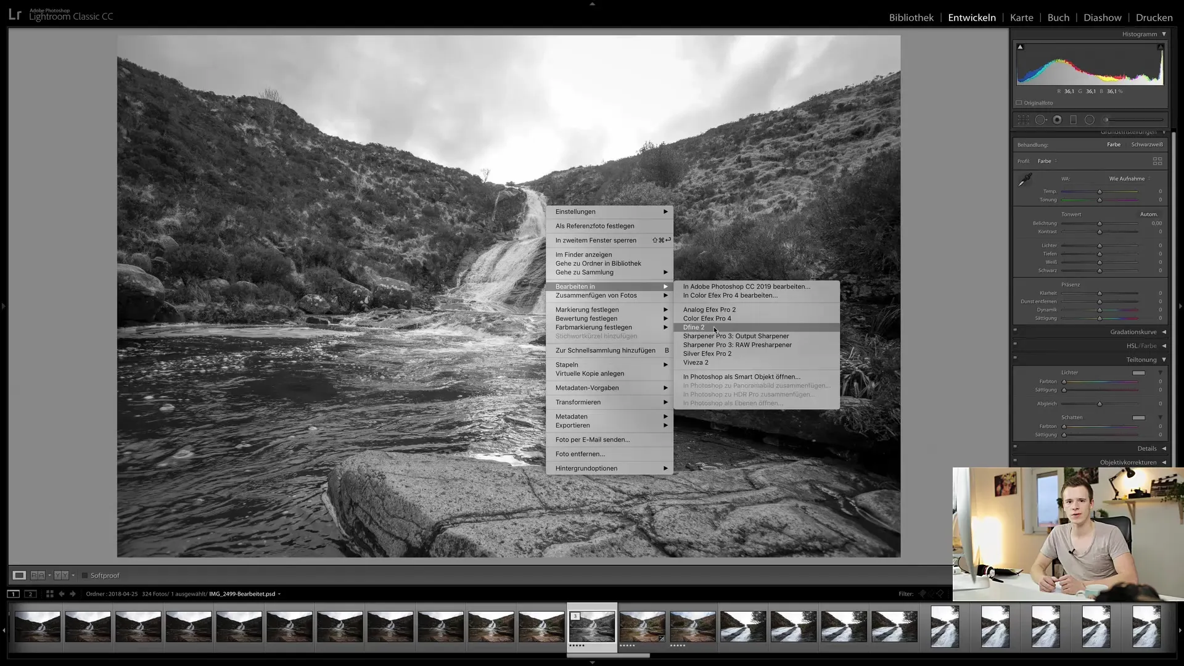The width and height of the screenshot is (1184, 666).
Task: Toggle highlight clipping indicator in histogram
Action: 1160,47
